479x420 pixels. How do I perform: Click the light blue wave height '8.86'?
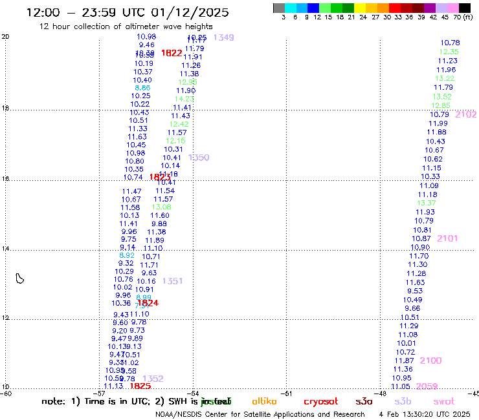142,88
